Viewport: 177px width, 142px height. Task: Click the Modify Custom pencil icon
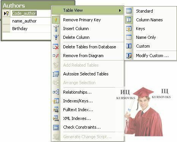click(x=129, y=56)
